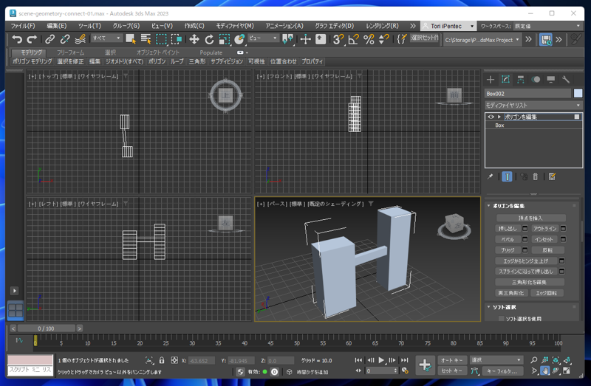This screenshot has width=591, height=386.
Task: Toggle Show End Result button
Action: click(507, 176)
